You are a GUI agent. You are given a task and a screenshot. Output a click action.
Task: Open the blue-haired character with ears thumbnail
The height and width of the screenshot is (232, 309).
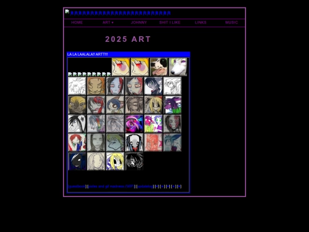pyautogui.click(x=115, y=105)
